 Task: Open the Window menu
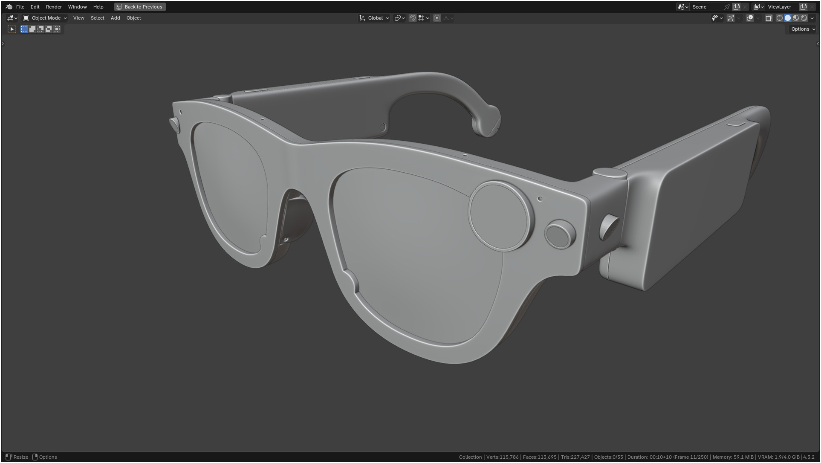coord(77,7)
